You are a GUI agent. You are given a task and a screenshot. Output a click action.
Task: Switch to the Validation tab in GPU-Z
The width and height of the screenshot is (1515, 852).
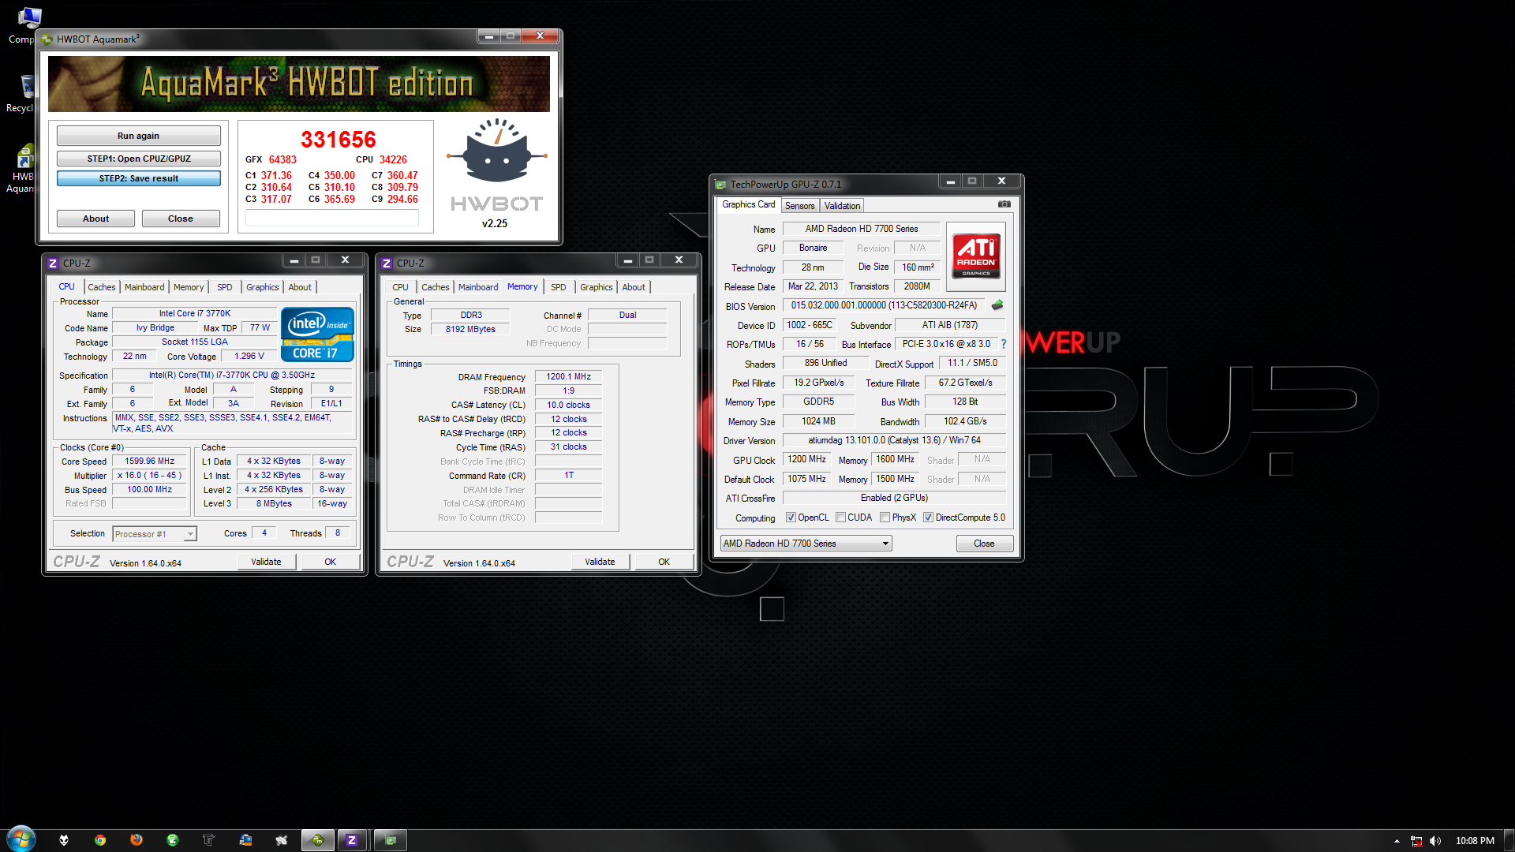pyautogui.click(x=842, y=206)
